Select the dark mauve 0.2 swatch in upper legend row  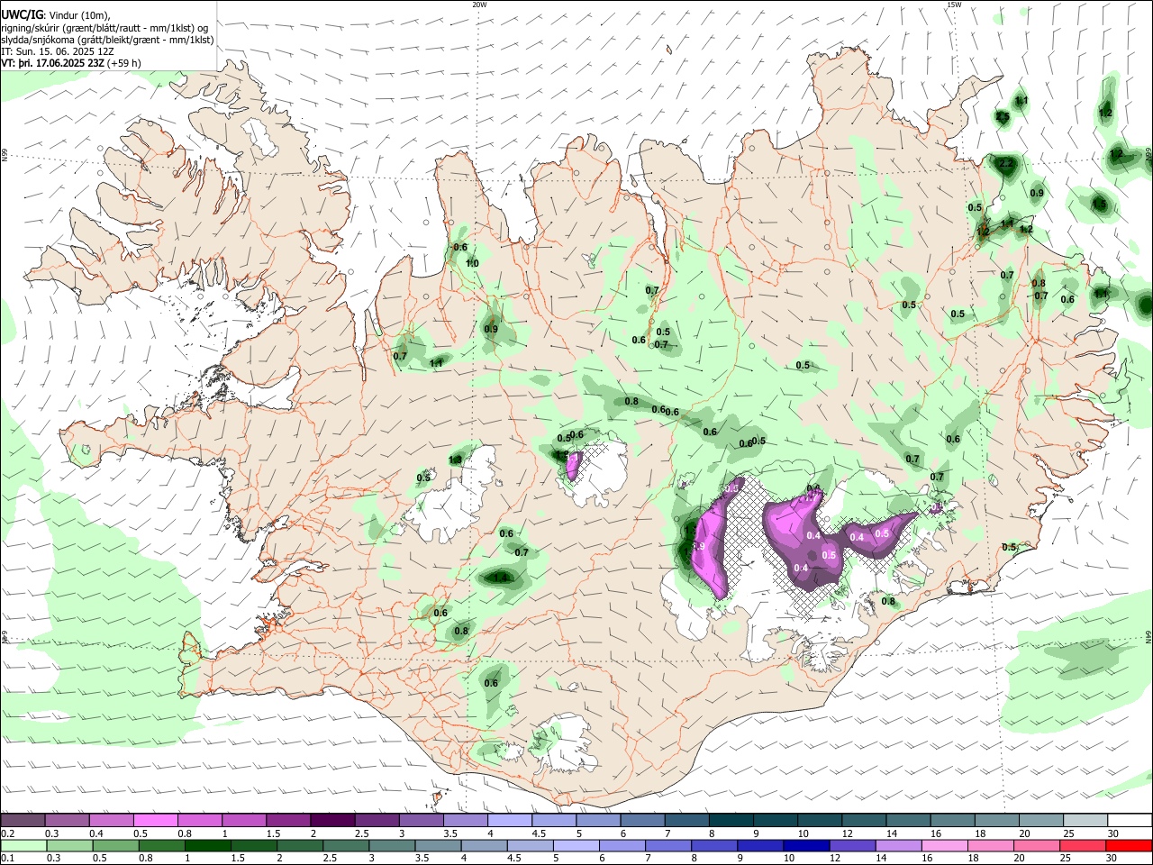tap(23, 821)
